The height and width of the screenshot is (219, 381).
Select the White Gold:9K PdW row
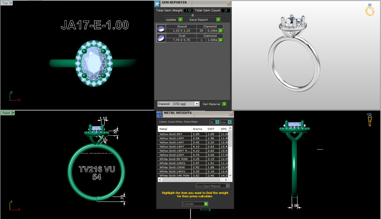[x=193, y=159]
